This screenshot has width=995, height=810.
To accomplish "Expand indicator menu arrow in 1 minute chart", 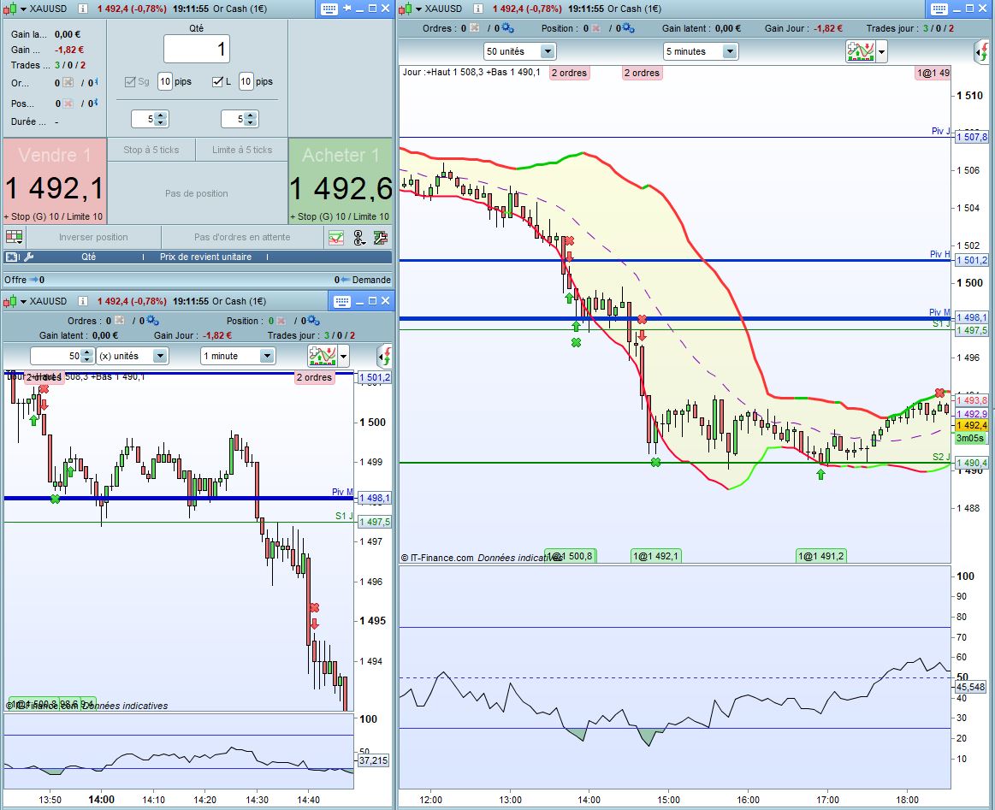I will (344, 356).
